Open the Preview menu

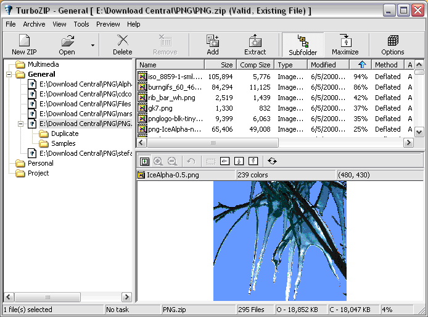point(108,24)
